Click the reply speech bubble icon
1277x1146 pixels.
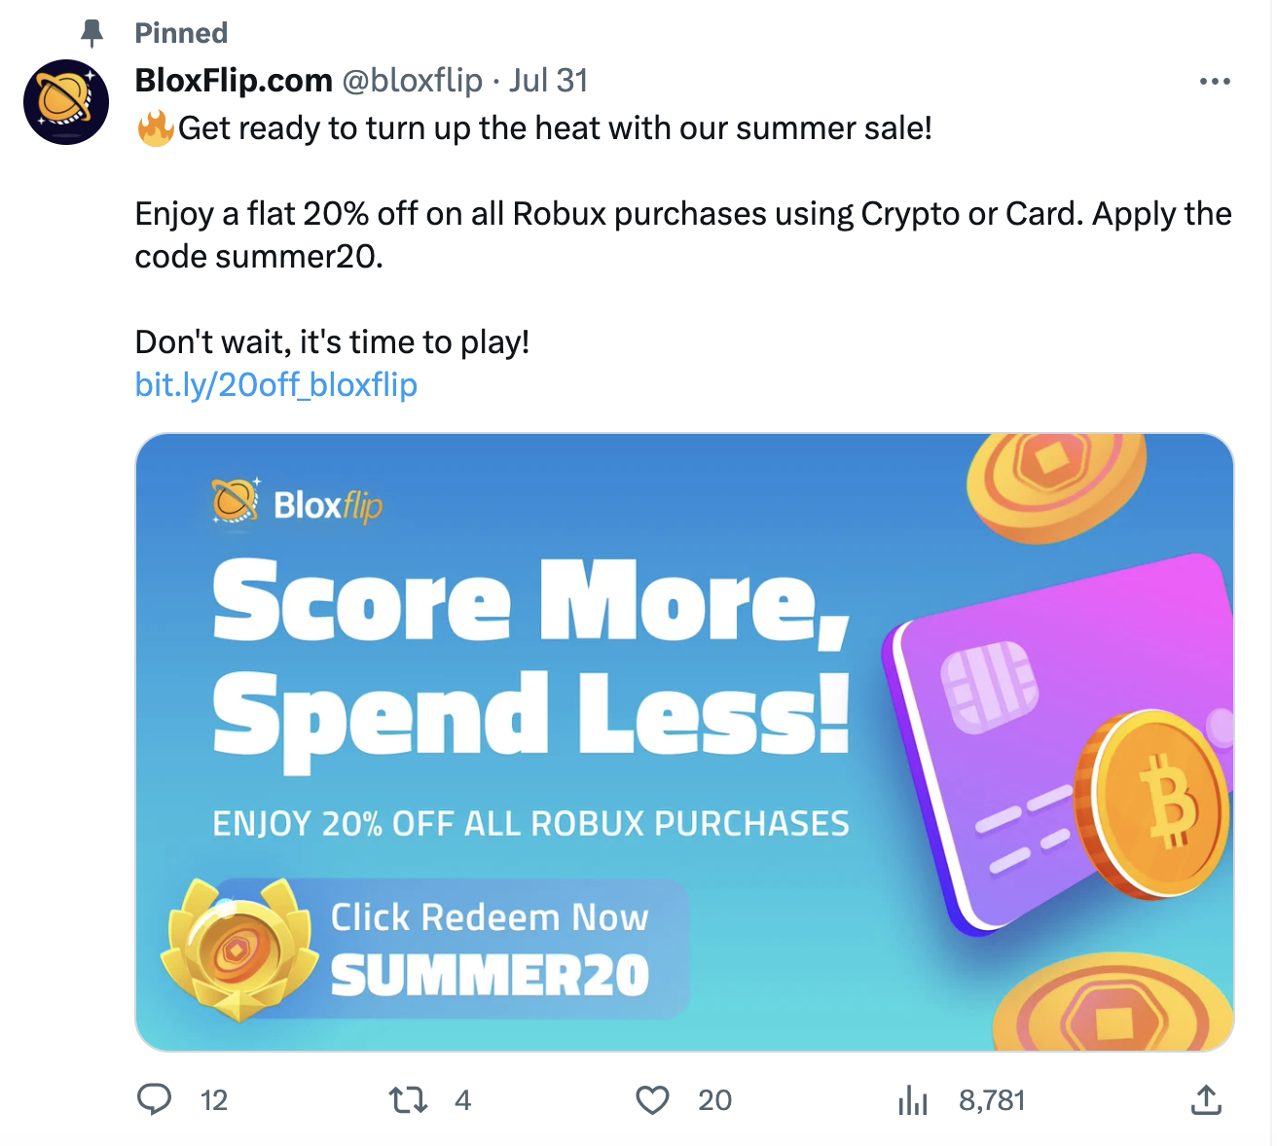(154, 1099)
